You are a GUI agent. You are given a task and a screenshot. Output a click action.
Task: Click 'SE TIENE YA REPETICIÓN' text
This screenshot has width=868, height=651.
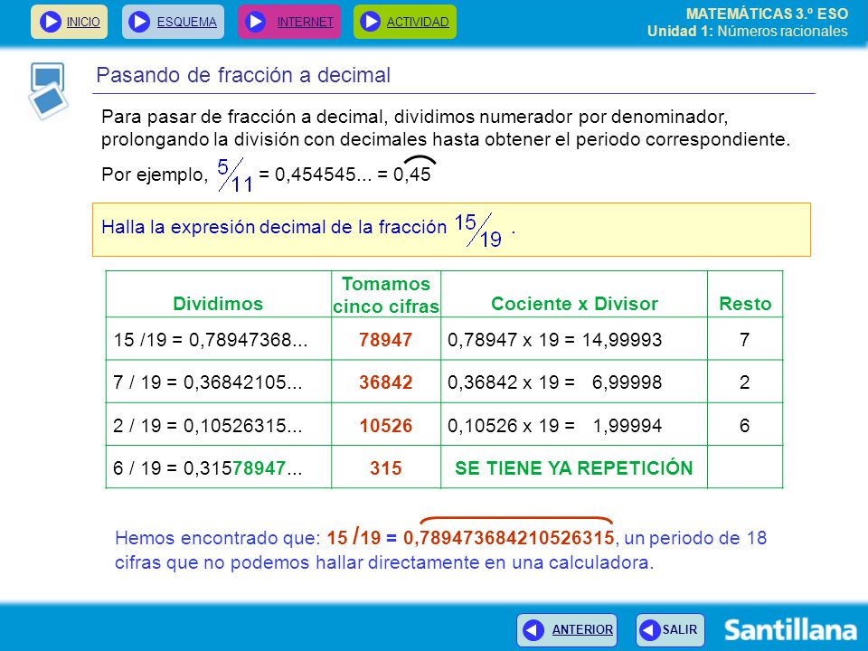574,468
